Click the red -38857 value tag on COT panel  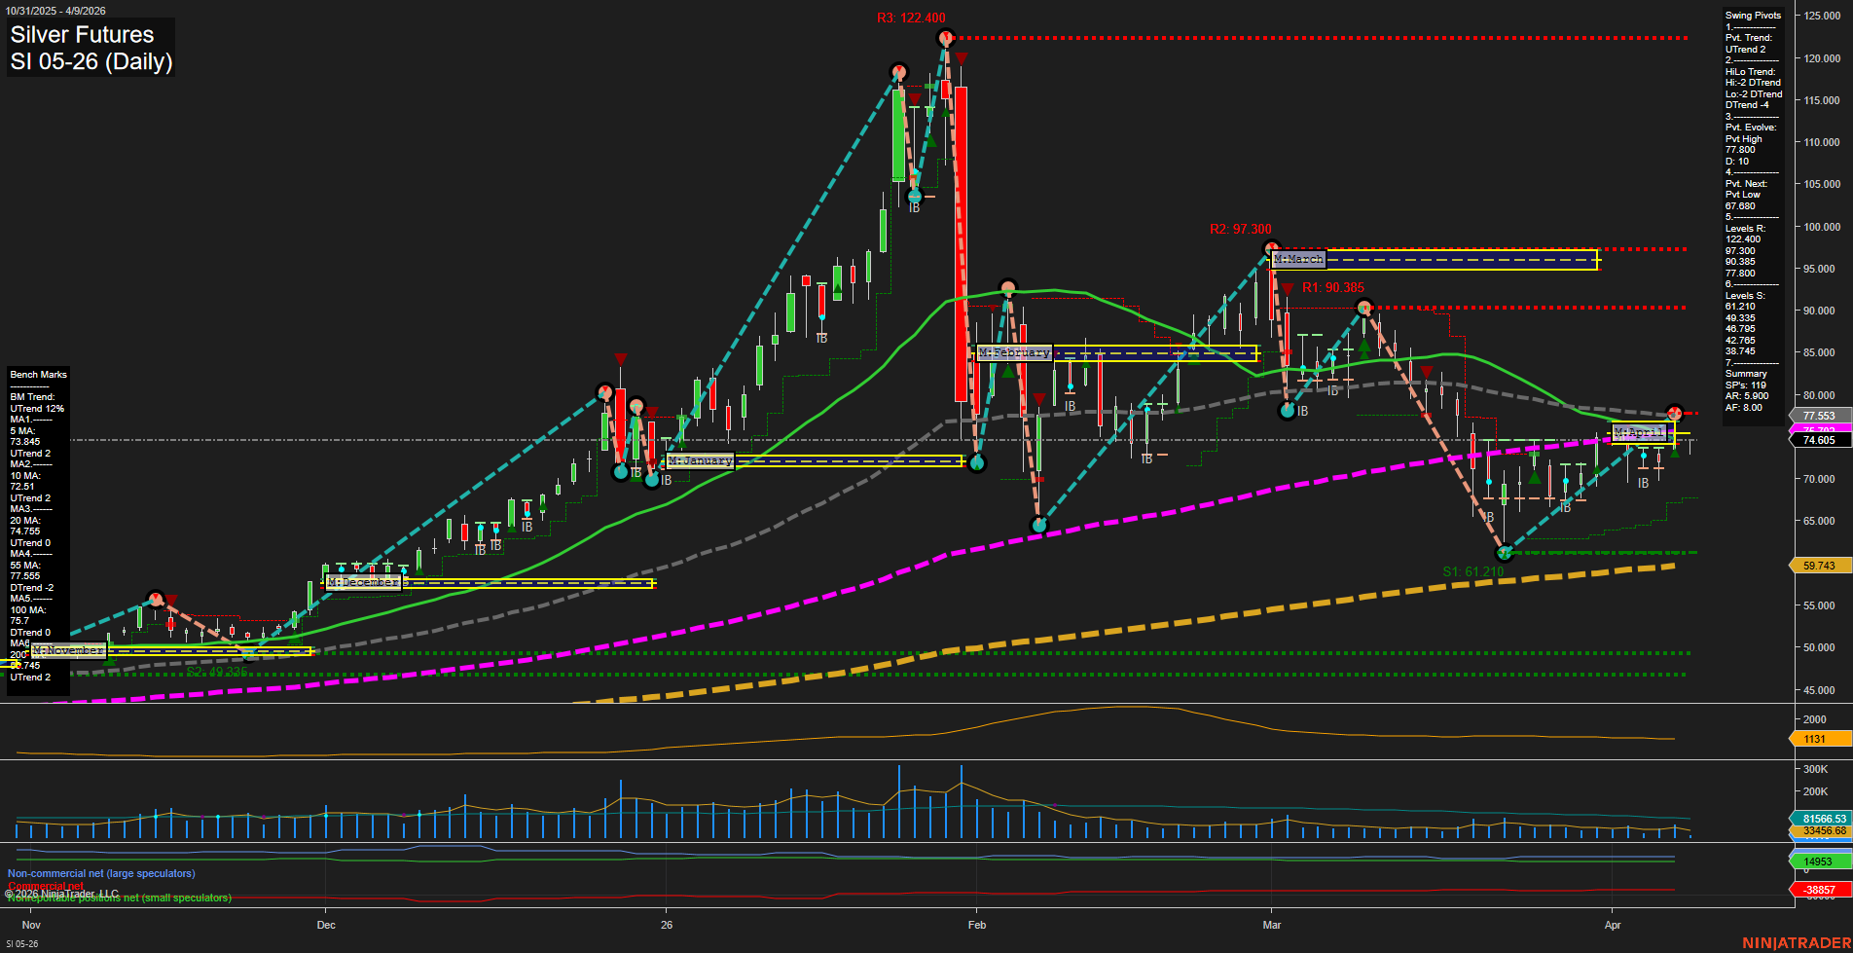tap(1818, 890)
